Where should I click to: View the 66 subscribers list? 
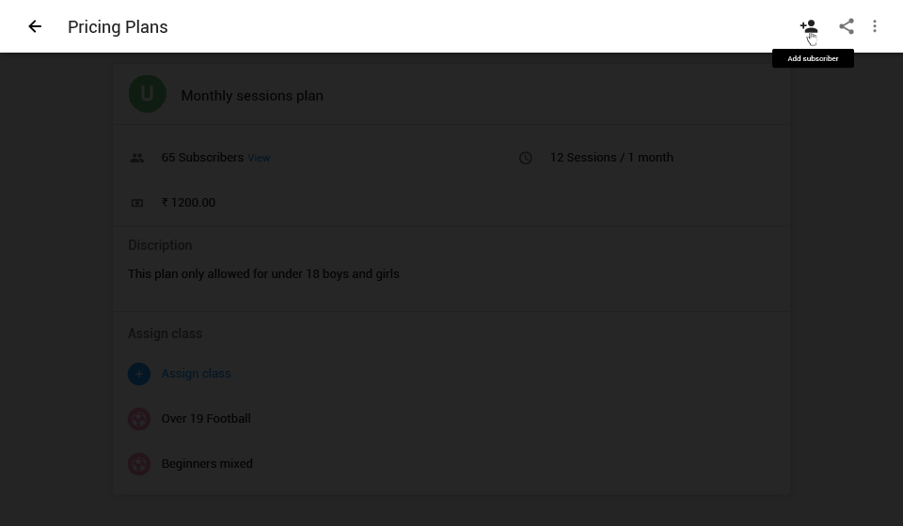click(259, 158)
